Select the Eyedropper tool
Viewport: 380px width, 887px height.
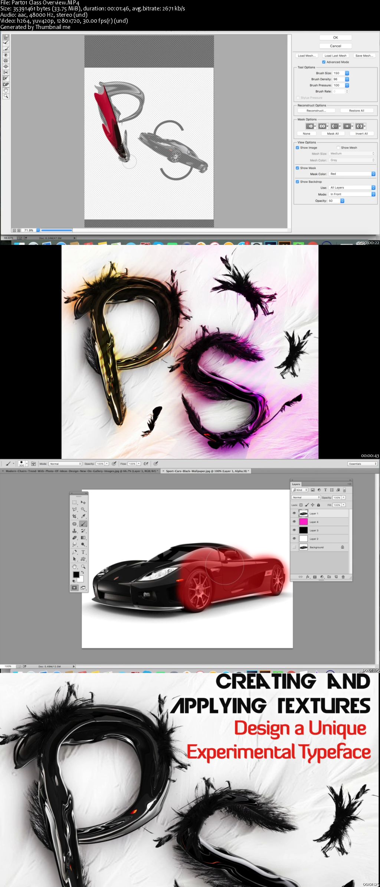point(83,516)
